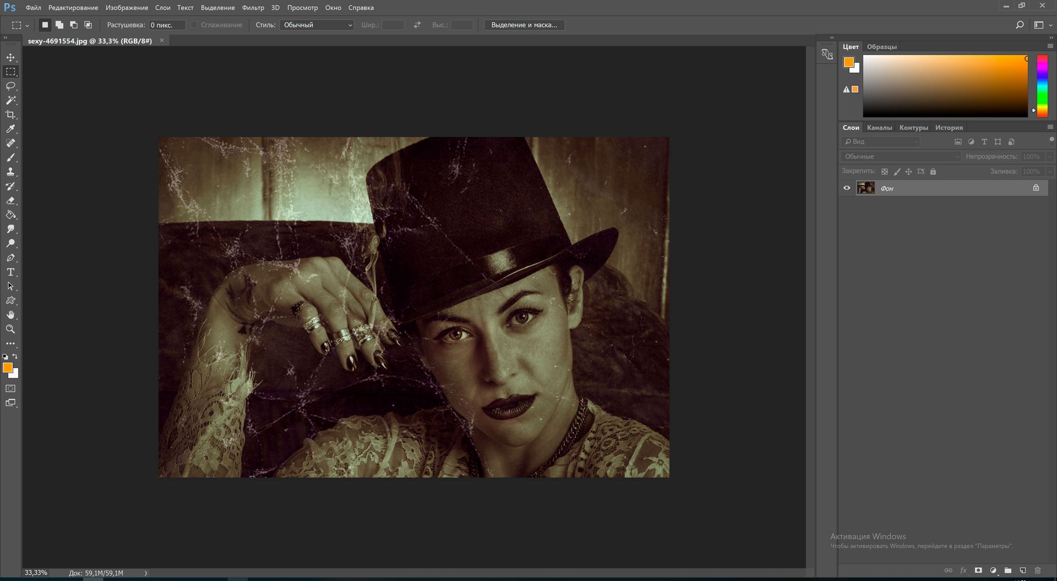
Task: Select the Zoom tool
Action: (10, 329)
